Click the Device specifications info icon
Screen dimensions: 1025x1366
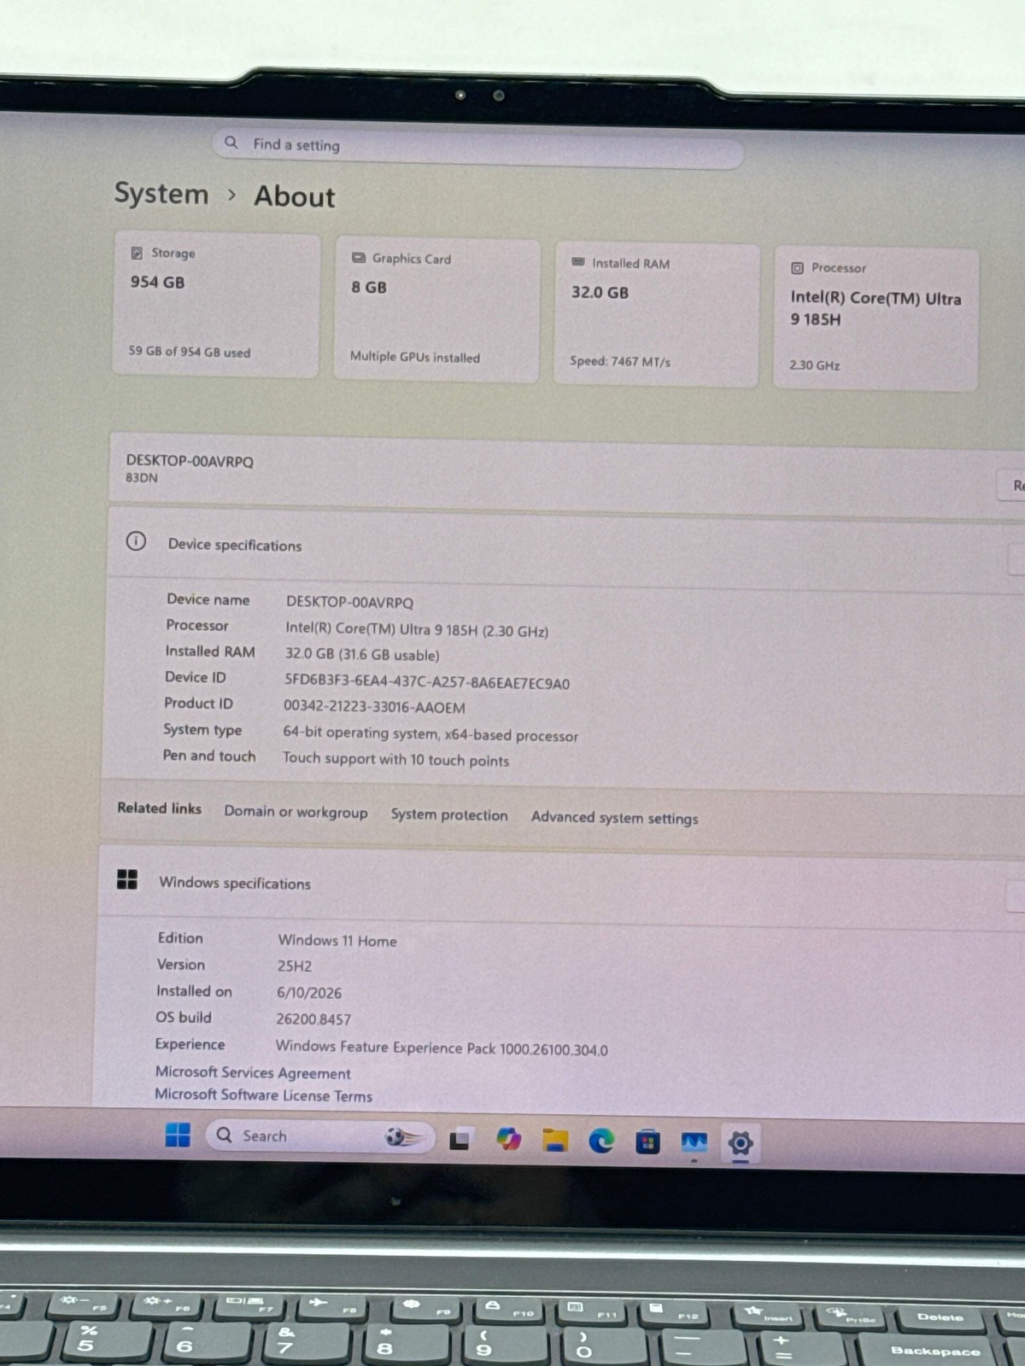tap(136, 541)
